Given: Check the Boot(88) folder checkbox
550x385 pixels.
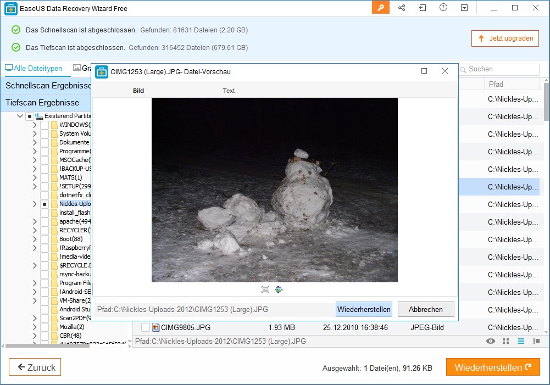Looking at the screenshot, I should tap(45, 239).
